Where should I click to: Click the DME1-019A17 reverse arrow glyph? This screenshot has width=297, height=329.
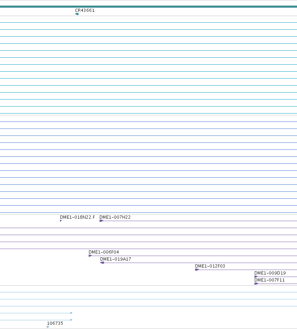[102, 263]
